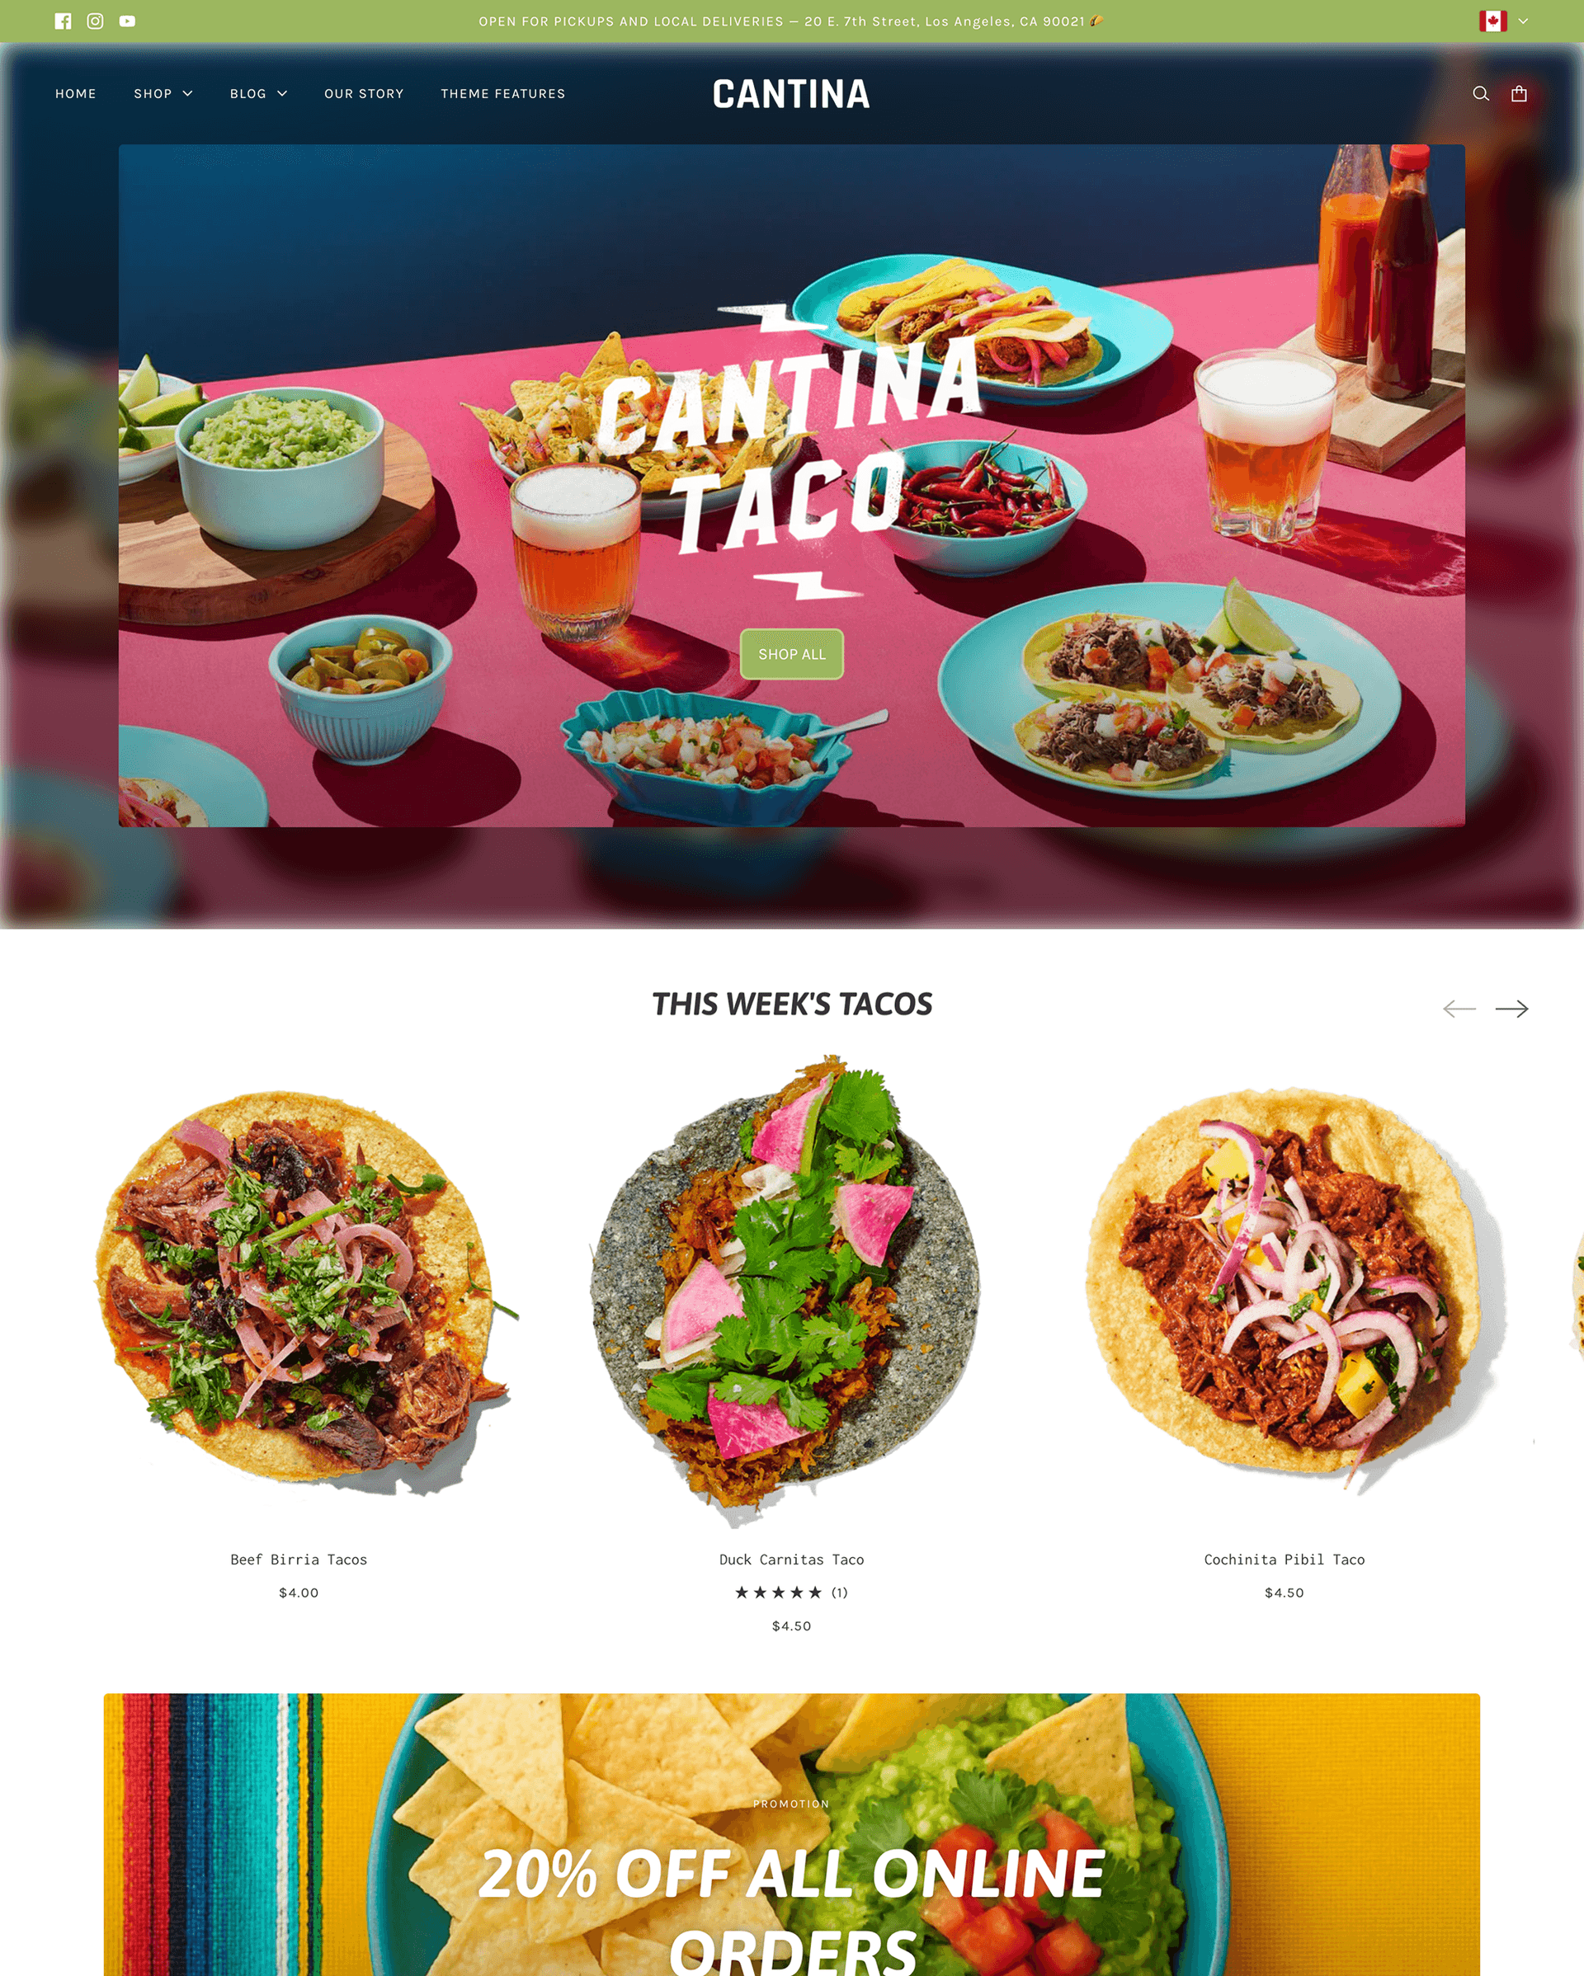
Task: Expand the country selector chevron
Action: (1523, 21)
